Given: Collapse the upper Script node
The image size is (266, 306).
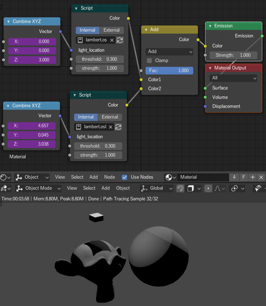Looking at the screenshot, I should point(76,8).
